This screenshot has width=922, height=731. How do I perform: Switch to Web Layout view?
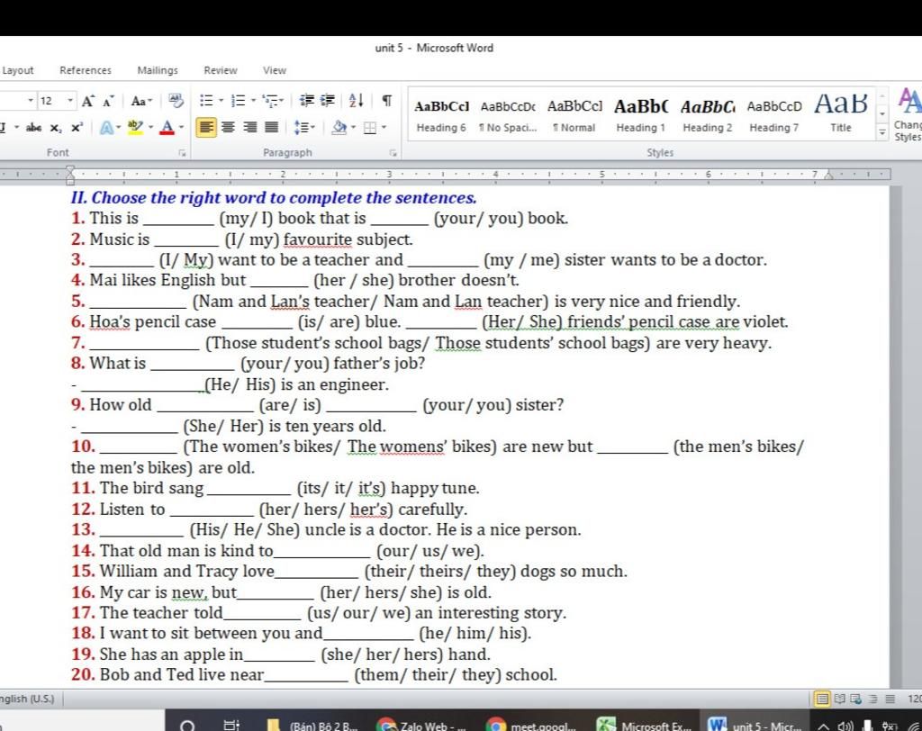click(856, 699)
